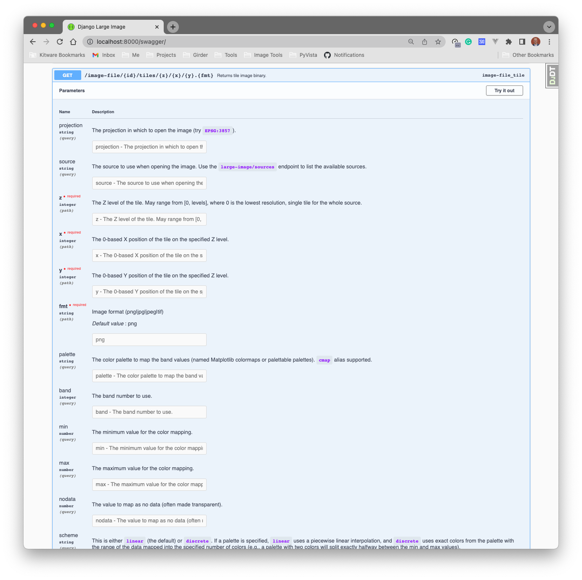The width and height of the screenshot is (582, 580).
Task: Click the endpoint path /image-file/{id}/tiles text
Action: [x=149, y=75]
